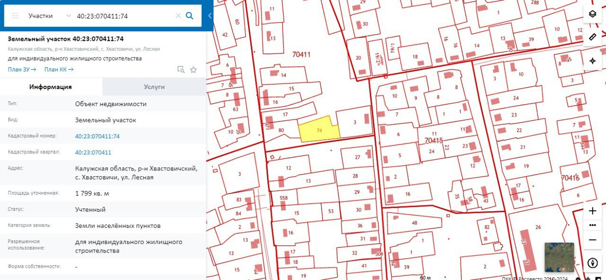Screen dimensions: 606x280
Task: Select highlighted yellow parcel 74 on map
Action: (320, 130)
